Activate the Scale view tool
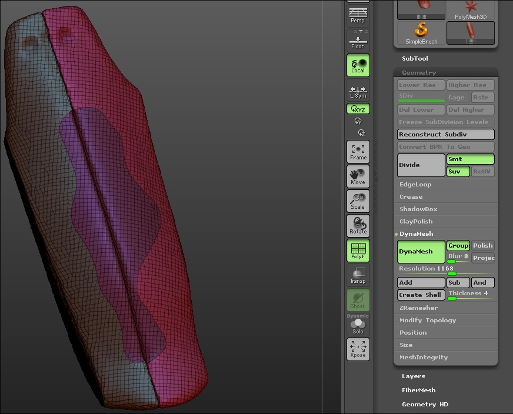The width and height of the screenshot is (513, 414). [358, 201]
